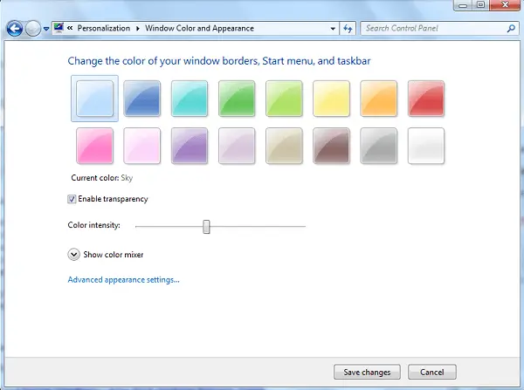Select the tan Taupe swatch
The width and height of the screenshot is (524, 390).
coord(284,146)
